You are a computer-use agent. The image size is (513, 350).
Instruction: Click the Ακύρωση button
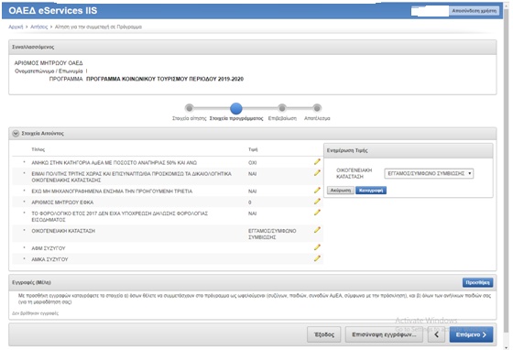pyautogui.click(x=340, y=191)
